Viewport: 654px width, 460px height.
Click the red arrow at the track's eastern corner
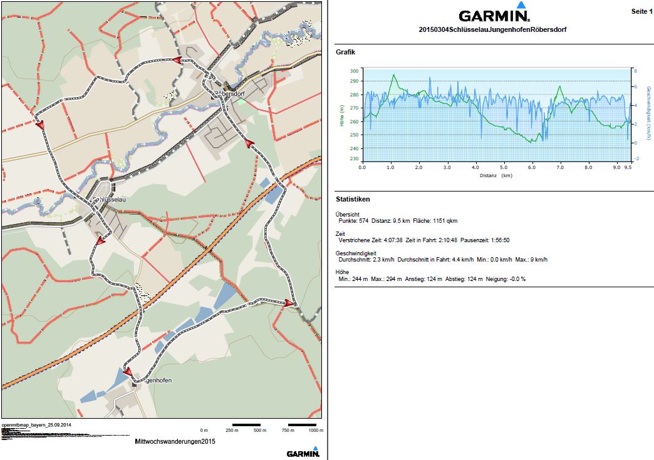(x=289, y=303)
